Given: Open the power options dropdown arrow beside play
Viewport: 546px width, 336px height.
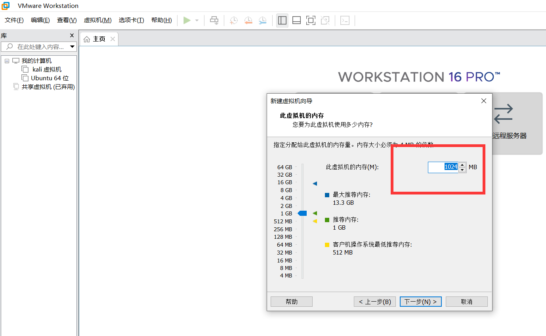Looking at the screenshot, I should 197,21.
